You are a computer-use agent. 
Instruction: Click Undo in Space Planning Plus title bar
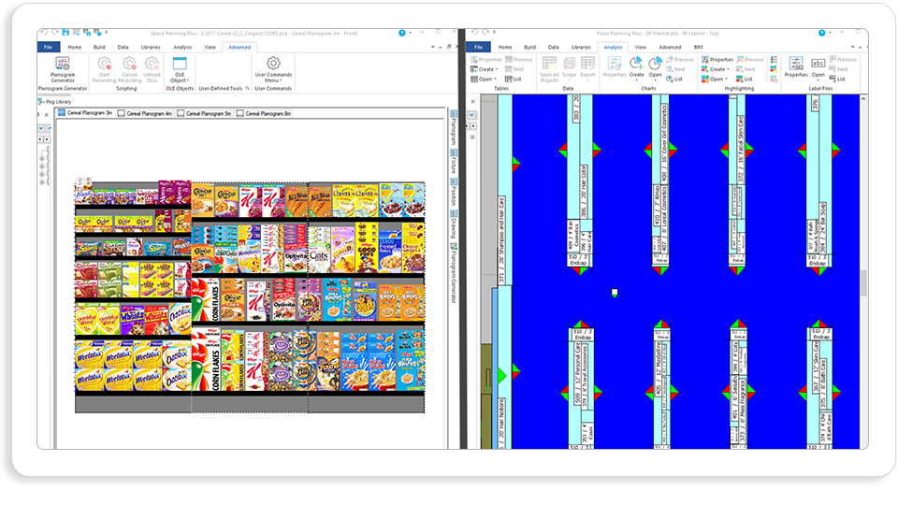coord(45,33)
